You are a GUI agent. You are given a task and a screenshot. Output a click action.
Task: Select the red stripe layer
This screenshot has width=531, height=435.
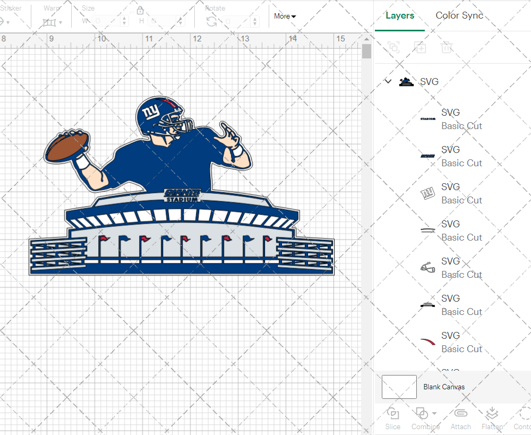pos(452,342)
